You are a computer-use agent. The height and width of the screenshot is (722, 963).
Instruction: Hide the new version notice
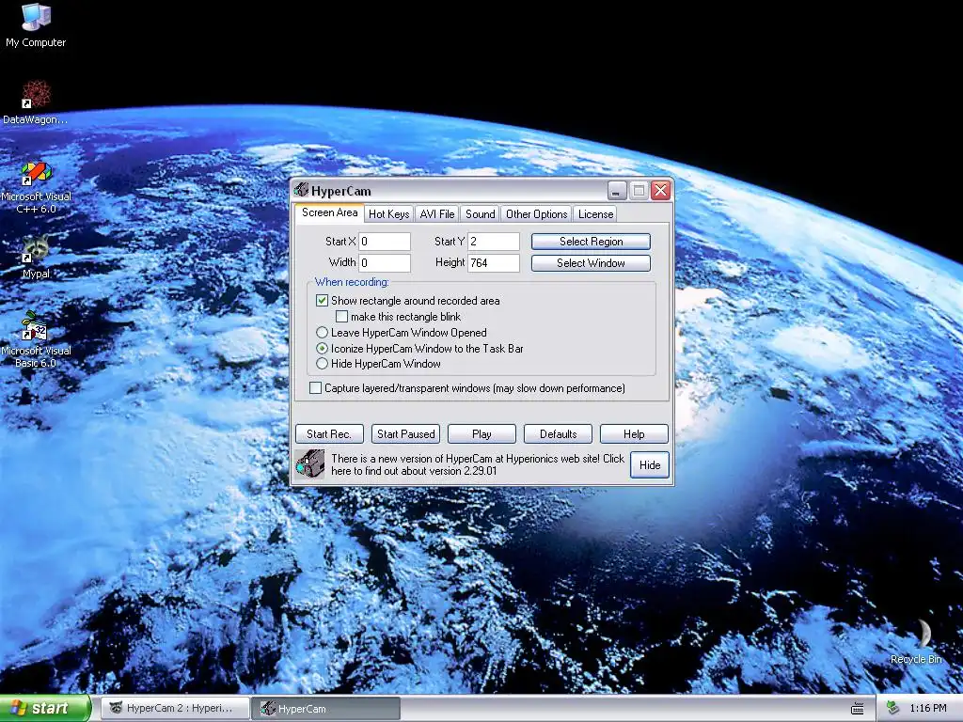click(x=650, y=464)
